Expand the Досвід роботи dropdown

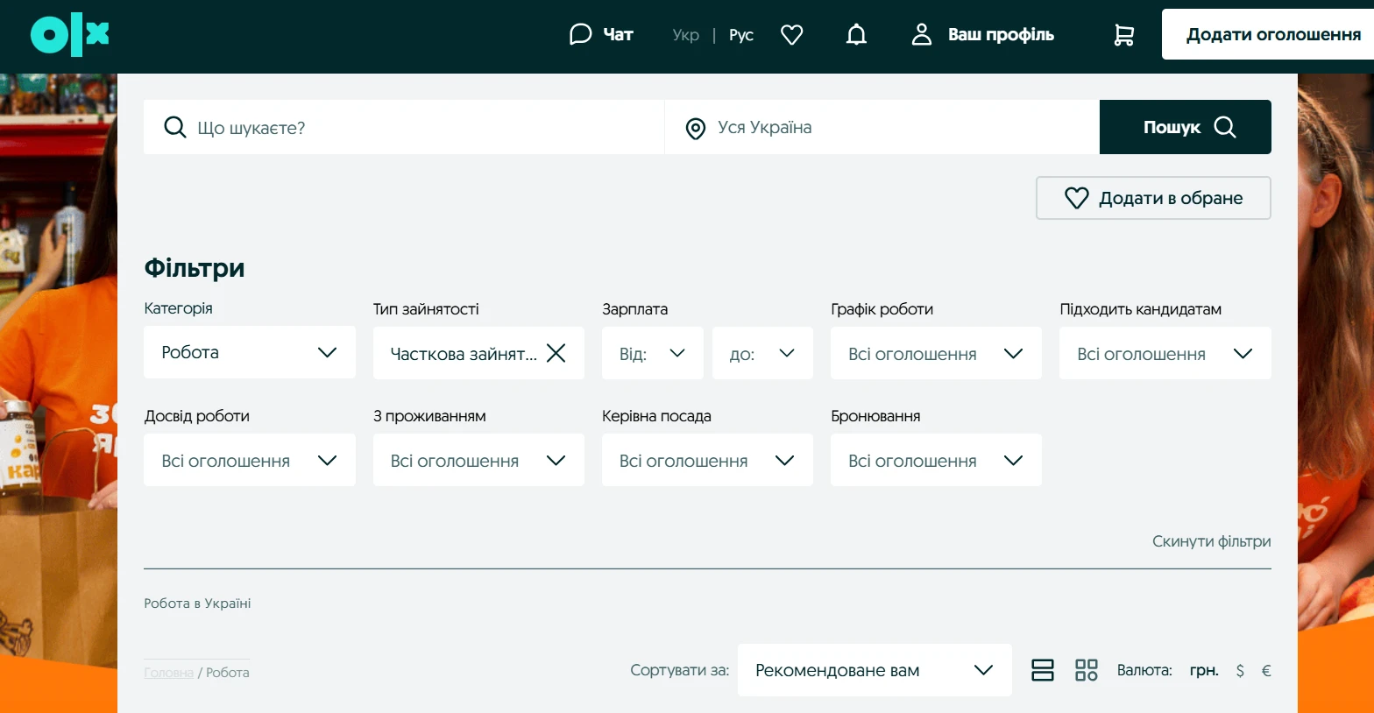click(250, 460)
